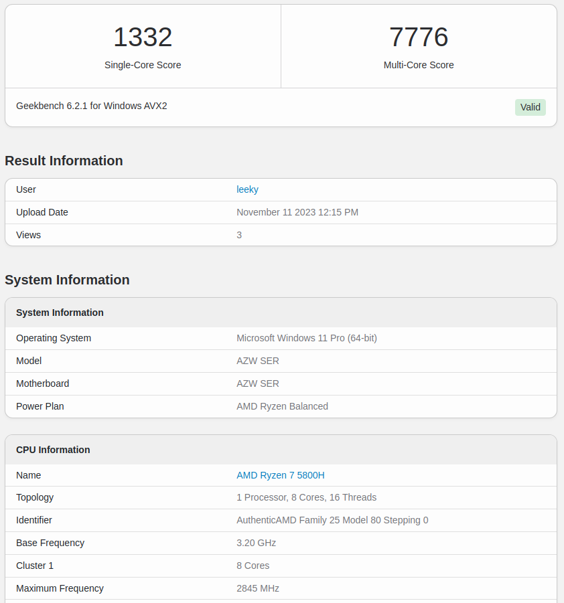
Task: Click the Single-Core Score label
Action: [143, 65]
